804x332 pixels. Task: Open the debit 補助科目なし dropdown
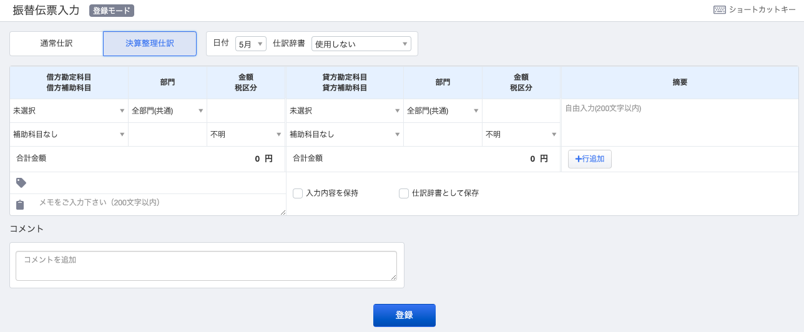click(x=69, y=134)
